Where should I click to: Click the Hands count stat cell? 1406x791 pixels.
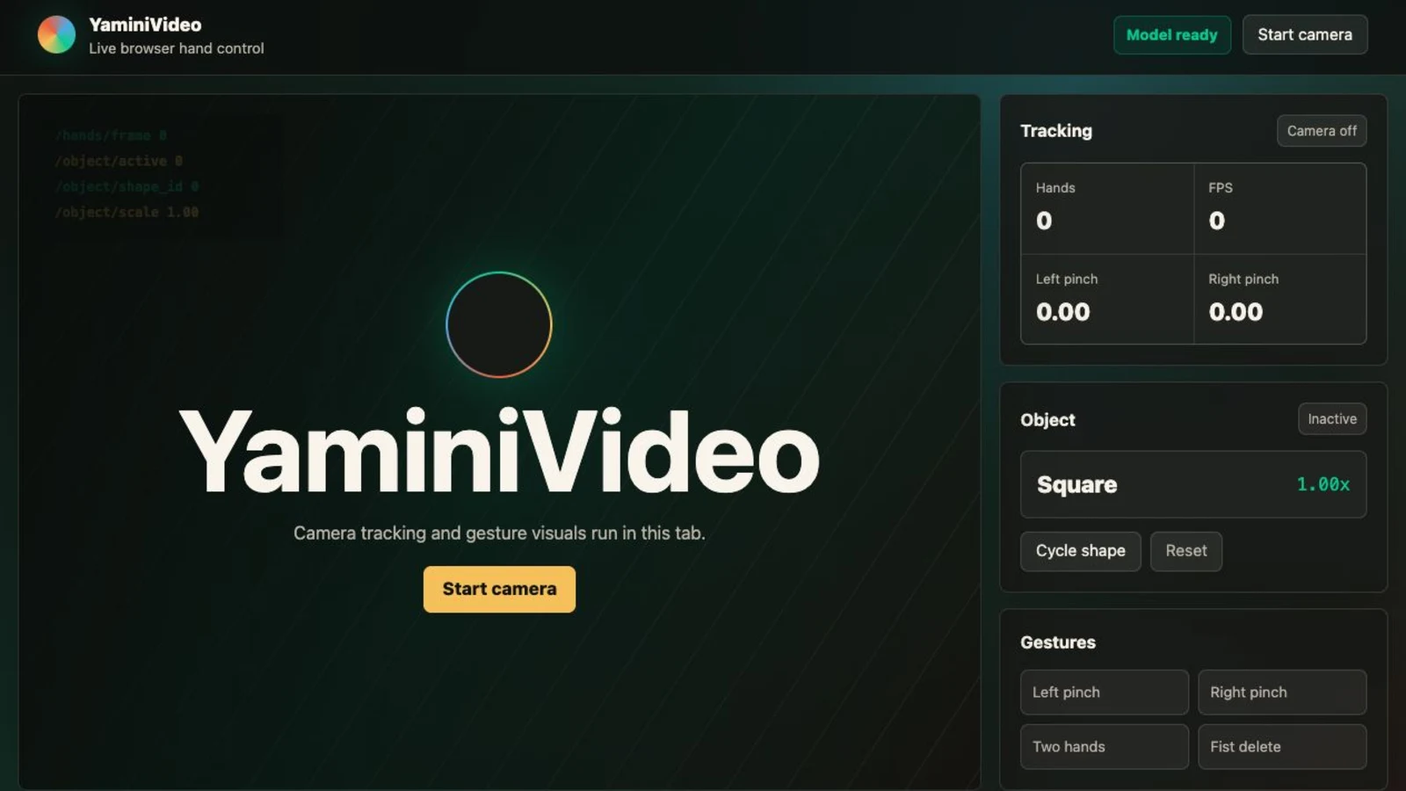(x=1107, y=208)
